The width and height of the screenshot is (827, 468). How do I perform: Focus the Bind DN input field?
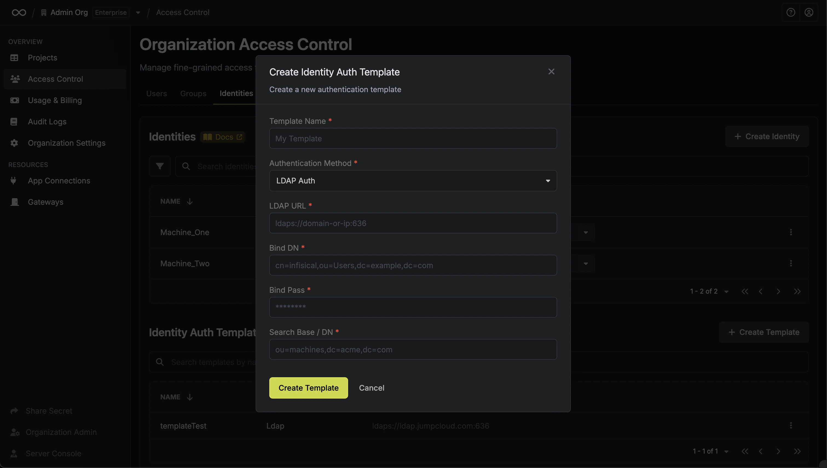click(x=413, y=265)
